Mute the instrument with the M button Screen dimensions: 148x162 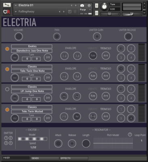click(97, 13)
